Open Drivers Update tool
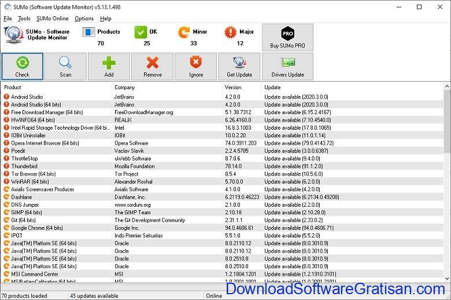The image size is (451, 300). coord(287,66)
